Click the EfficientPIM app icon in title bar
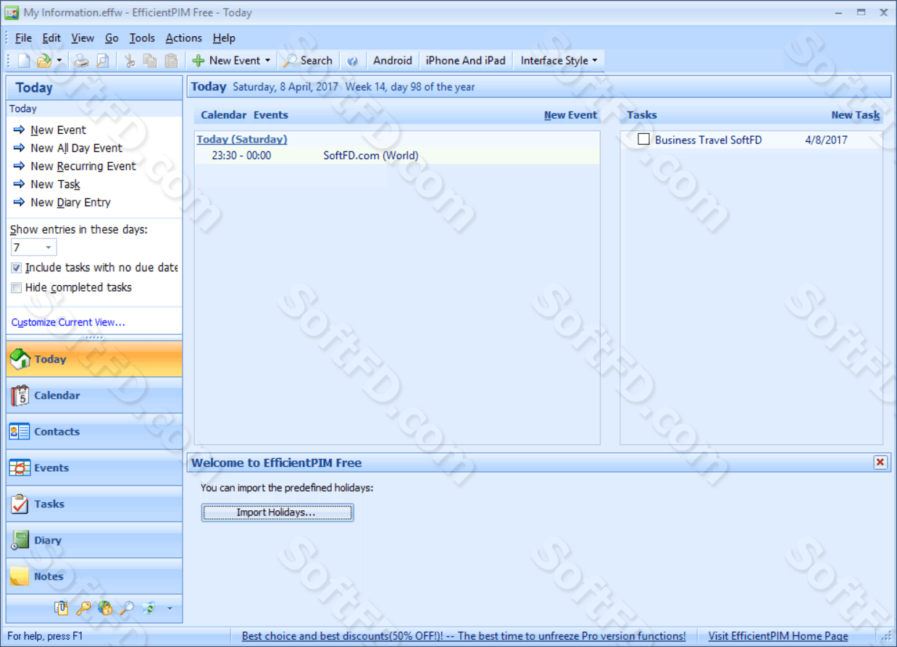Screen dimensions: 897x647 coord(12,12)
